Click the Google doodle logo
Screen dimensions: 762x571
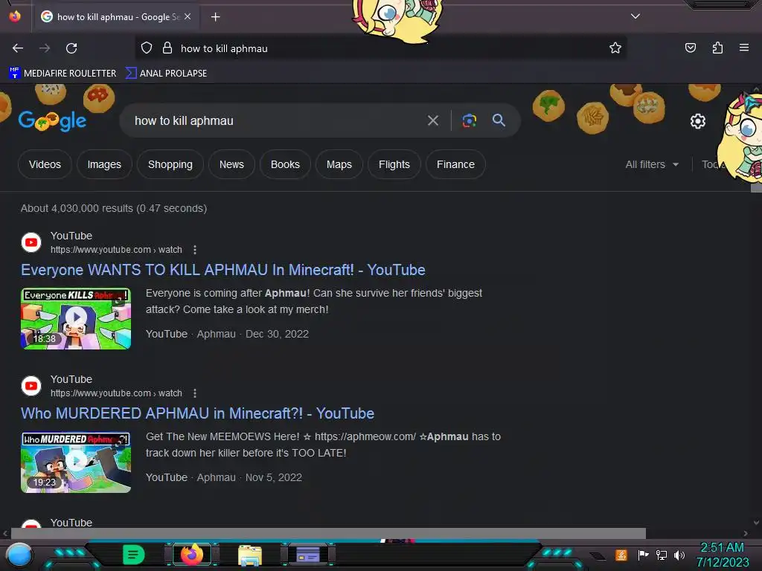click(52, 120)
